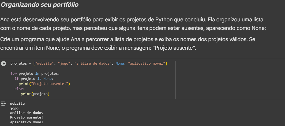Click "aplicativo móvel" in the output area
The height and width of the screenshot is (126, 285).
coord(27,122)
